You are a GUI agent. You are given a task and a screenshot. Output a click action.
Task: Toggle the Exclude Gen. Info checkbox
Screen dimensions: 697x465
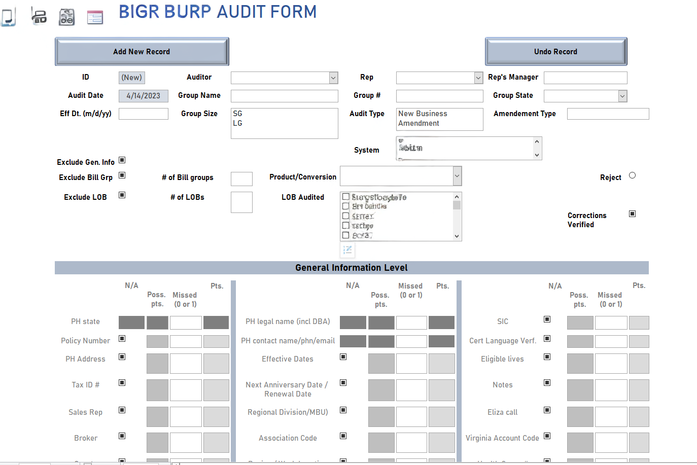click(122, 160)
